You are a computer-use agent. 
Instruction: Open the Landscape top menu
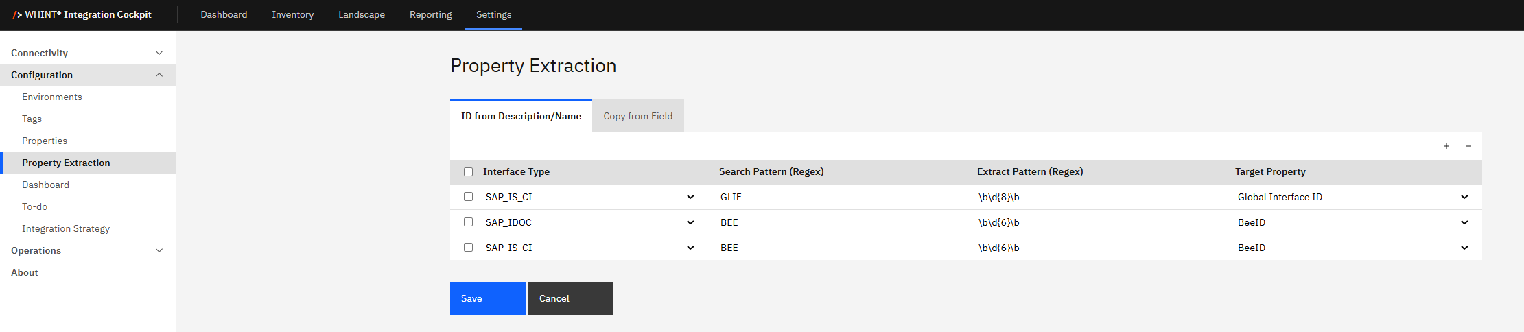pyautogui.click(x=361, y=14)
